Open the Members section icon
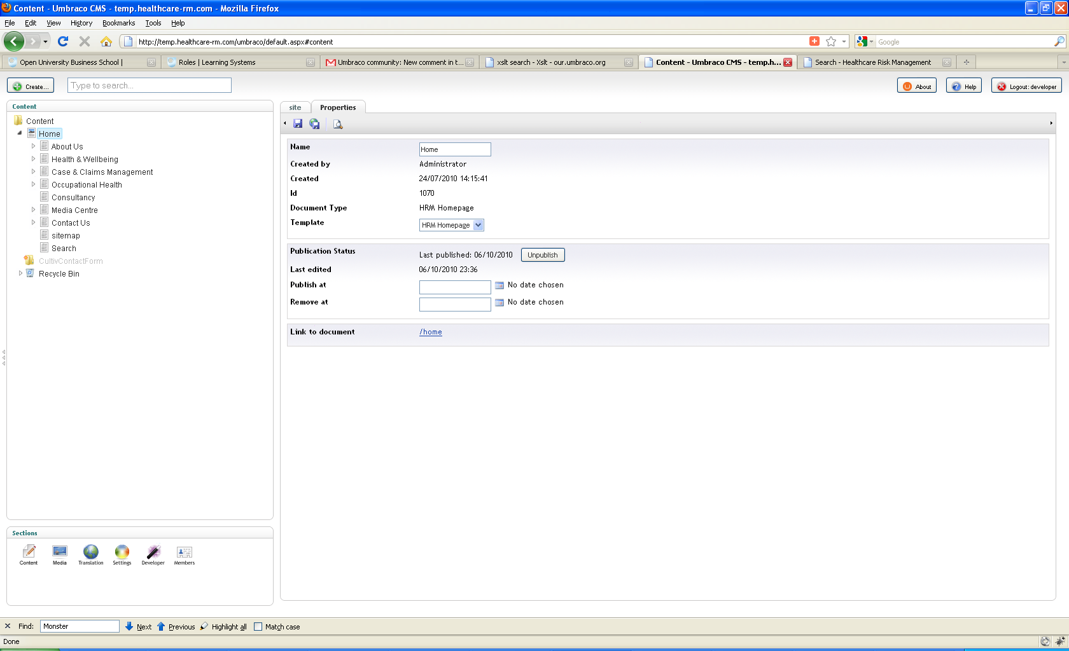This screenshot has width=1069, height=651. tap(185, 555)
